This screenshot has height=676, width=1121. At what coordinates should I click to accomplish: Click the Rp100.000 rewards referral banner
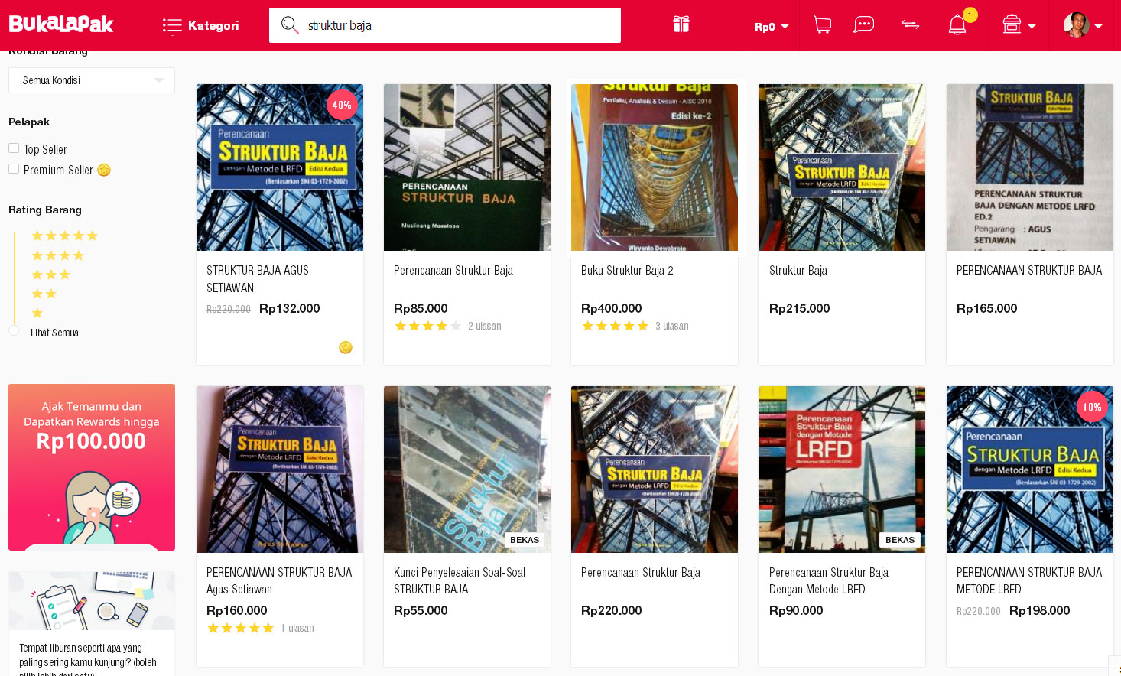[92, 466]
